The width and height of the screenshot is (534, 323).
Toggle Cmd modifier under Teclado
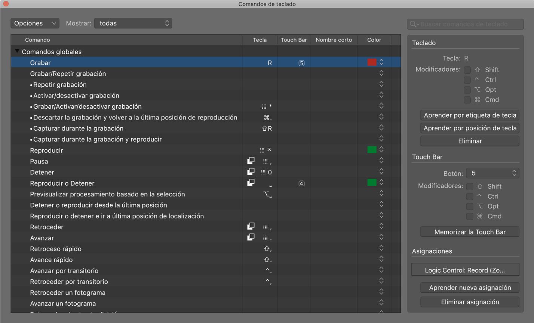467,100
